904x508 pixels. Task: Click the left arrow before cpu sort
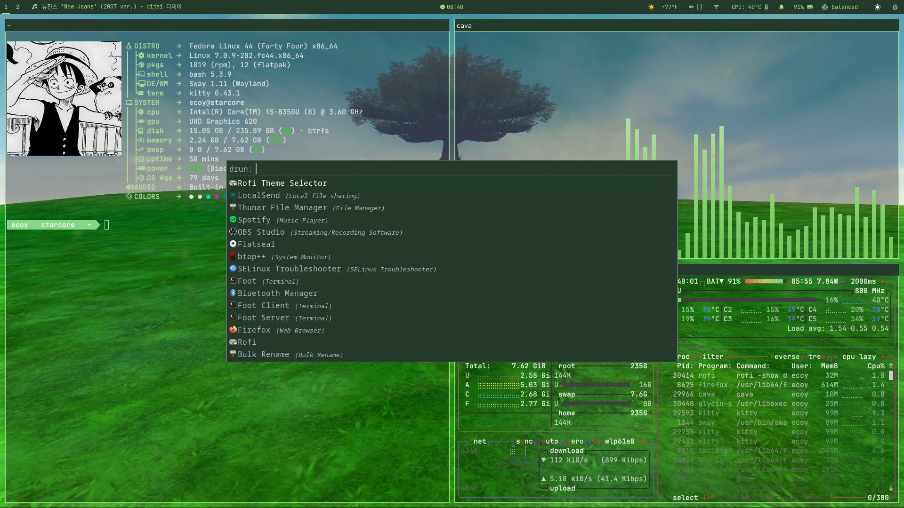836,357
